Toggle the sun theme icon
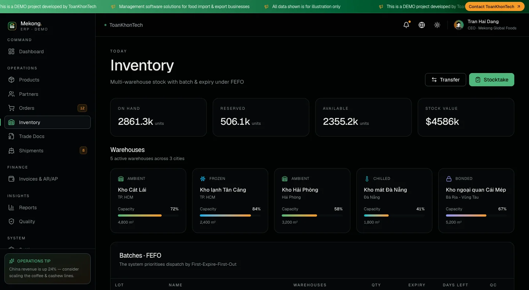The height and width of the screenshot is (290, 529). click(x=437, y=25)
